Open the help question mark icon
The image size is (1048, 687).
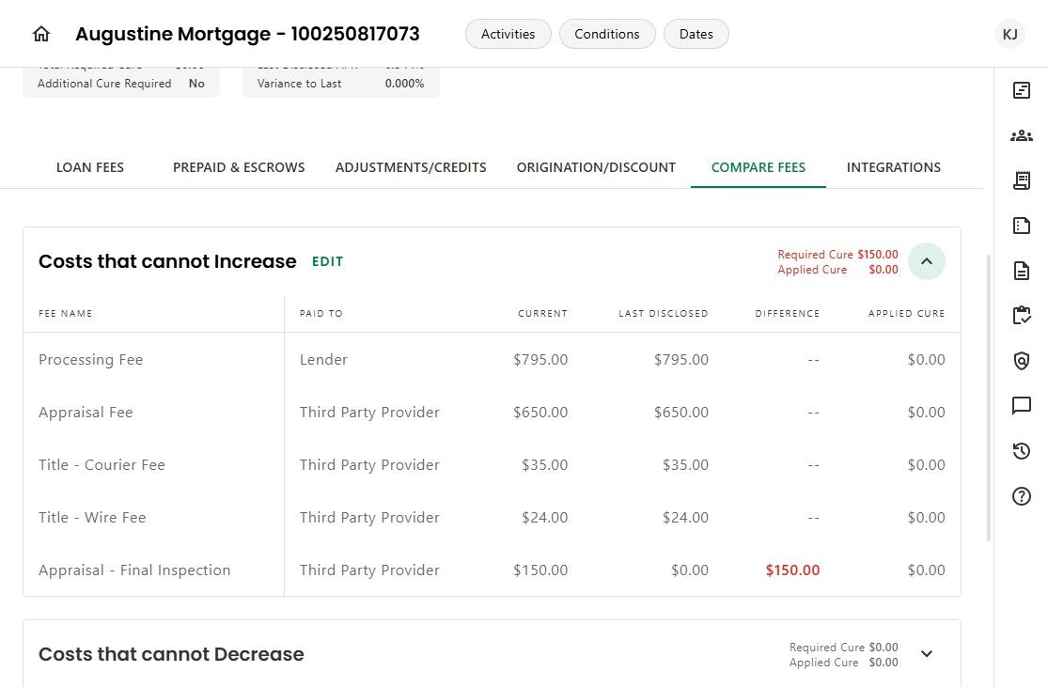pyautogui.click(x=1022, y=496)
